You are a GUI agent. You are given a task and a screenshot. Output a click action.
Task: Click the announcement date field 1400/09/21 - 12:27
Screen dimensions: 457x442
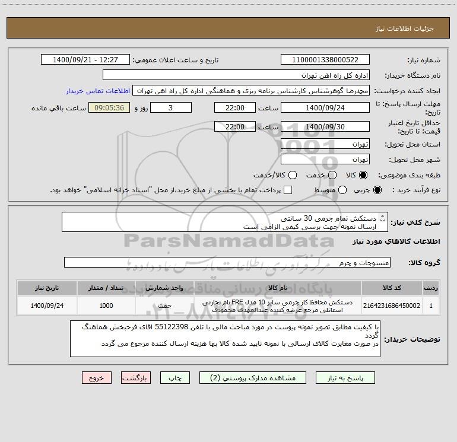click(85, 59)
